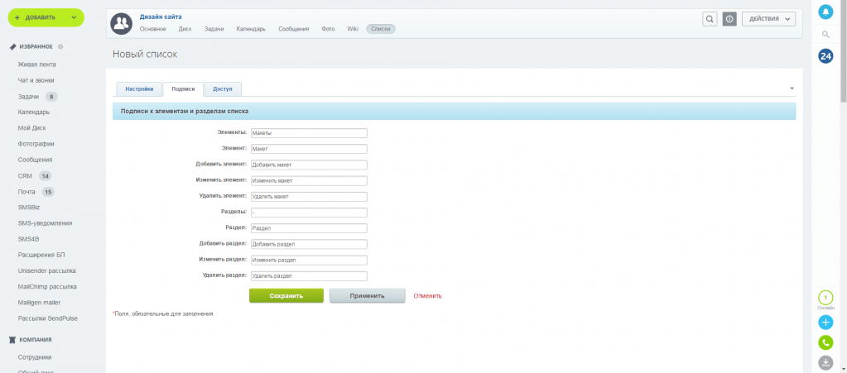This screenshot has width=847, height=373.
Task: Open the Основное group menu item
Action: point(153,29)
